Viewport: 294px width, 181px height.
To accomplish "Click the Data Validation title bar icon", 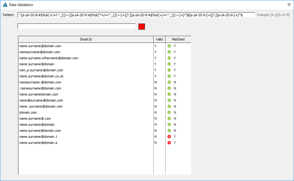I will click(x=5, y=5).
